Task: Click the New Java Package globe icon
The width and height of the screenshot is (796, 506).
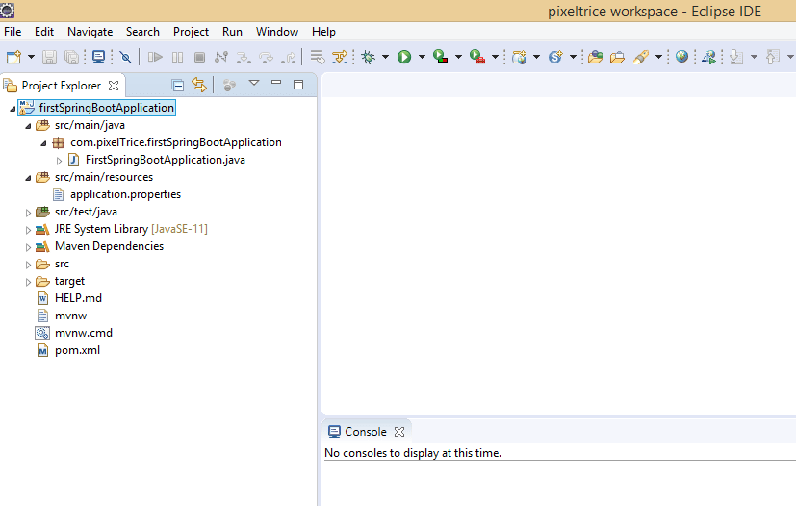Action: (x=519, y=57)
